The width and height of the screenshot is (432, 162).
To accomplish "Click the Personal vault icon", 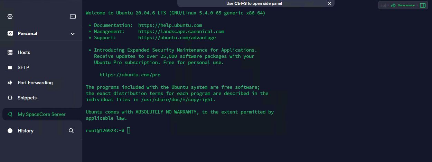I will [10, 33].
